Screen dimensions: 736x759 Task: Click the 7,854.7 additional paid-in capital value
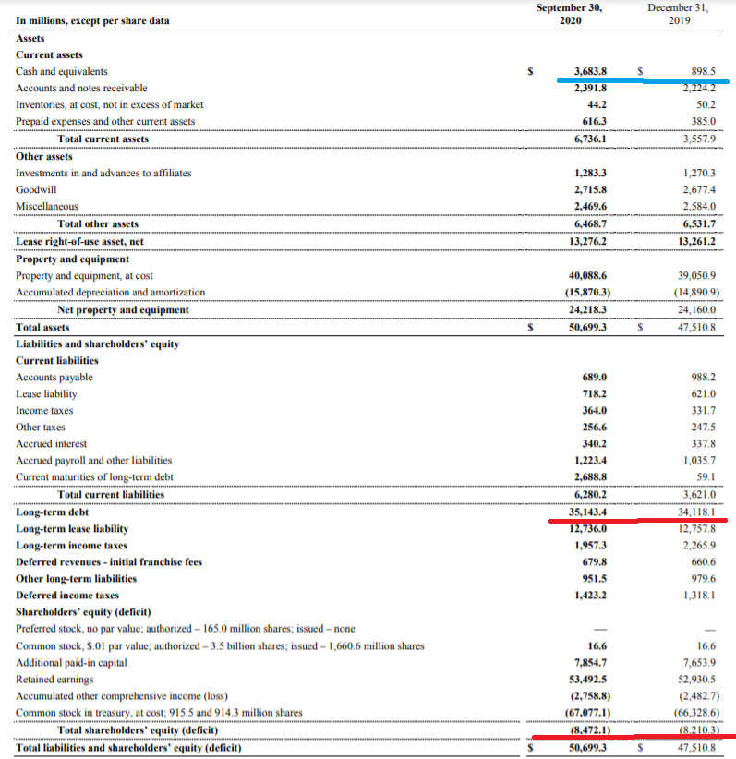[590, 663]
